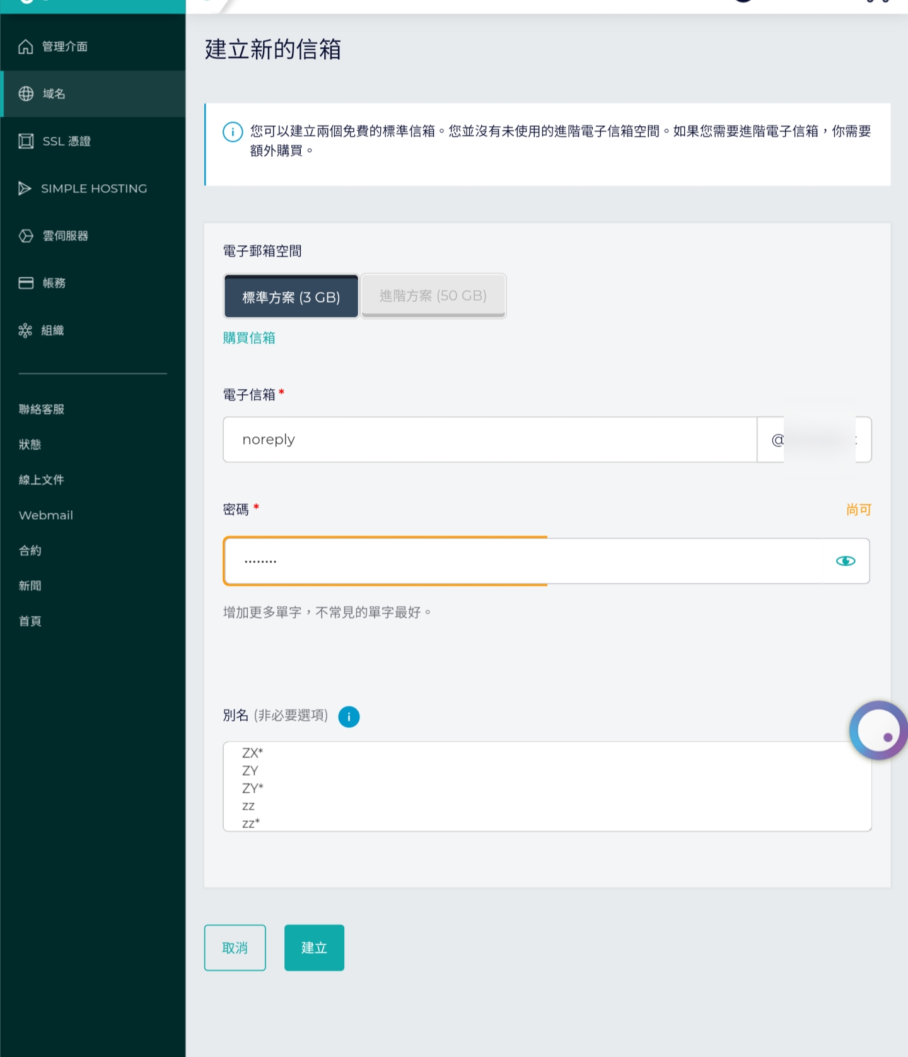
Task: Show password with the eye icon
Action: (x=846, y=561)
